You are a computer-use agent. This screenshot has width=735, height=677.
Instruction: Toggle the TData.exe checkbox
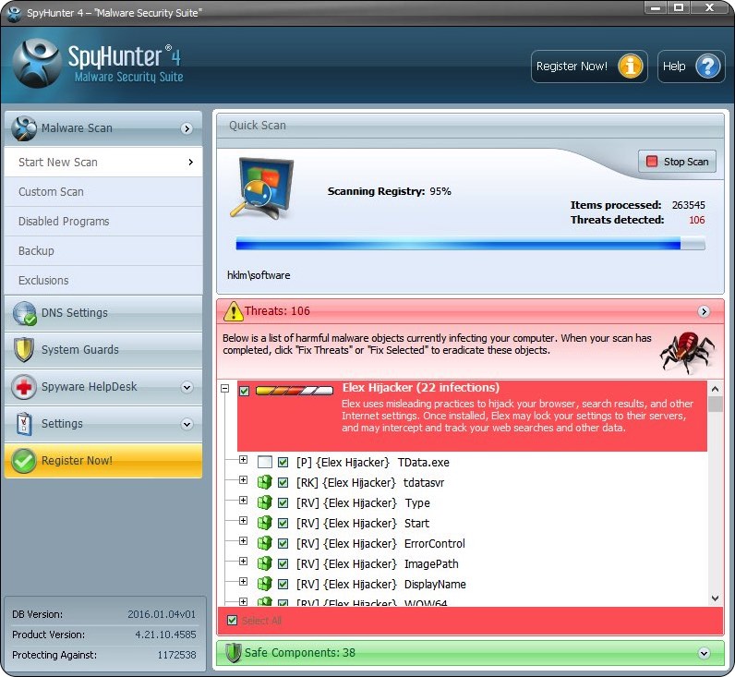click(283, 463)
